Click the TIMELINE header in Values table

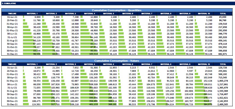pyautogui.click(x=12, y=64)
